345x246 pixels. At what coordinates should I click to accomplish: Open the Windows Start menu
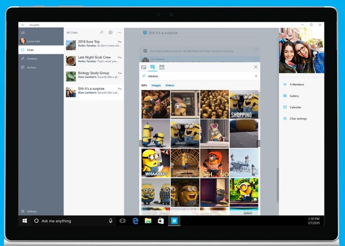[24, 221]
